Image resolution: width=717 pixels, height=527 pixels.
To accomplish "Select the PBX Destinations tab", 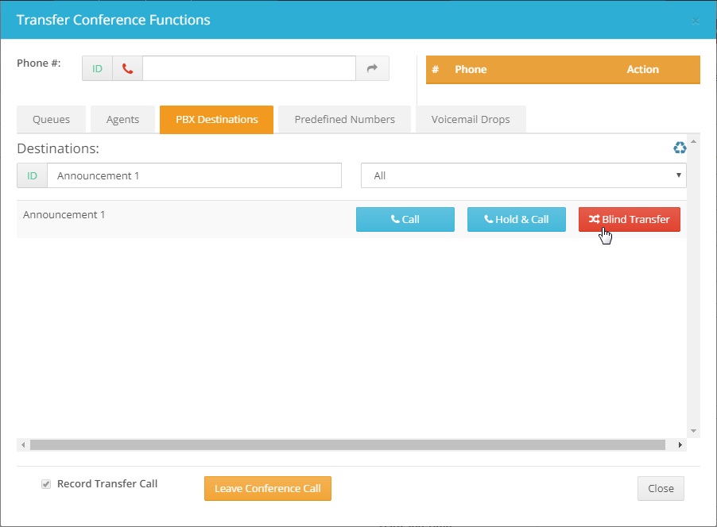I will [x=217, y=120].
